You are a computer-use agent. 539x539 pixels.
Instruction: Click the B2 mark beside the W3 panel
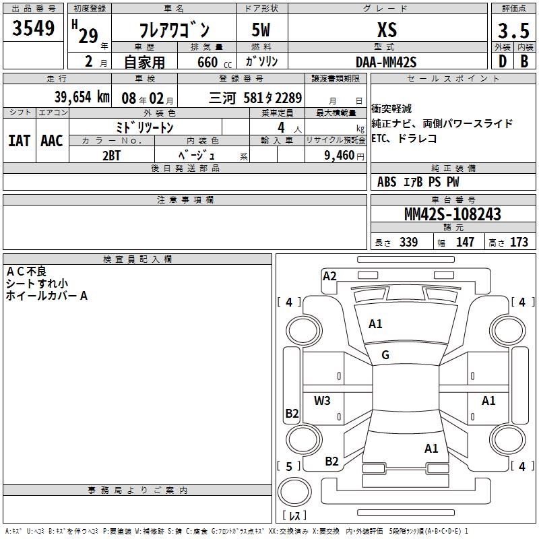[x=292, y=414]
